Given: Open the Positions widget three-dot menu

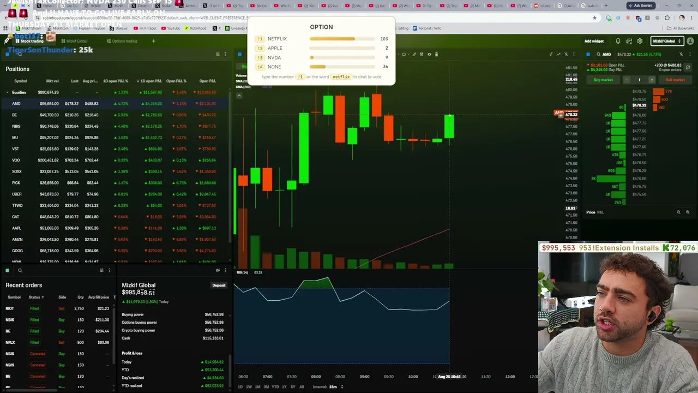Looking at the screenshot, I should click(225, 54).
